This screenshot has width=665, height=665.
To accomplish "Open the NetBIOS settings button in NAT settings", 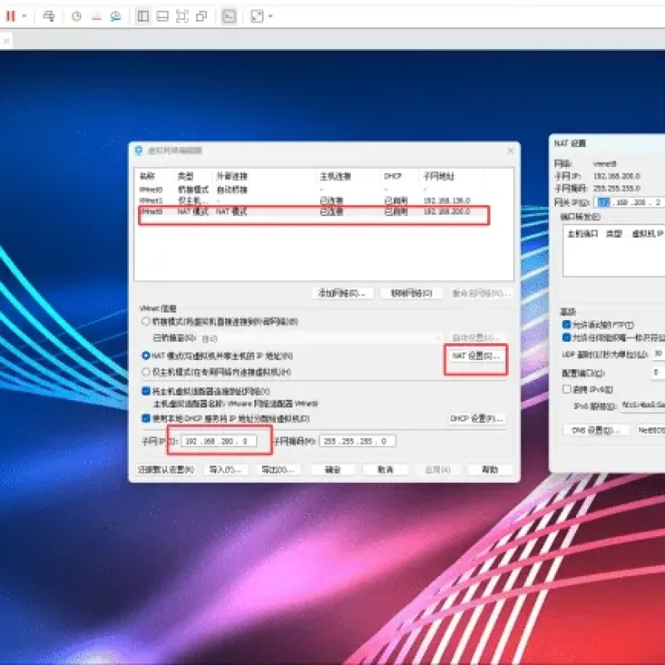I will [650, 430].
